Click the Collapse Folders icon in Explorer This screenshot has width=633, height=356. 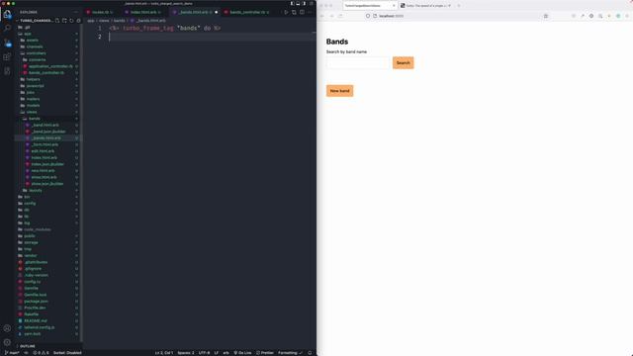tap(78, 20)
